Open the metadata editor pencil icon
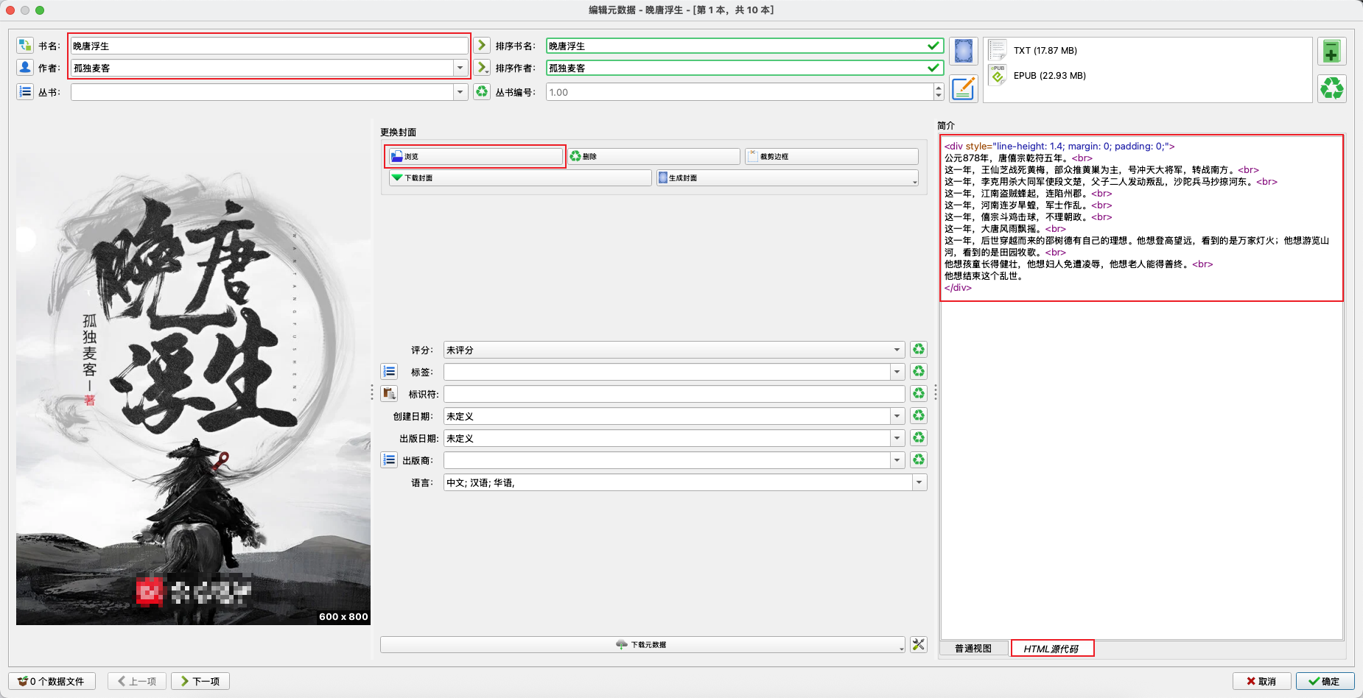This screenshot has width=1363, height=698. click(964, 89)
